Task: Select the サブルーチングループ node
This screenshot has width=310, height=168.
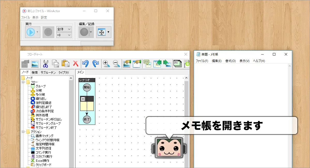Action: 48,124
